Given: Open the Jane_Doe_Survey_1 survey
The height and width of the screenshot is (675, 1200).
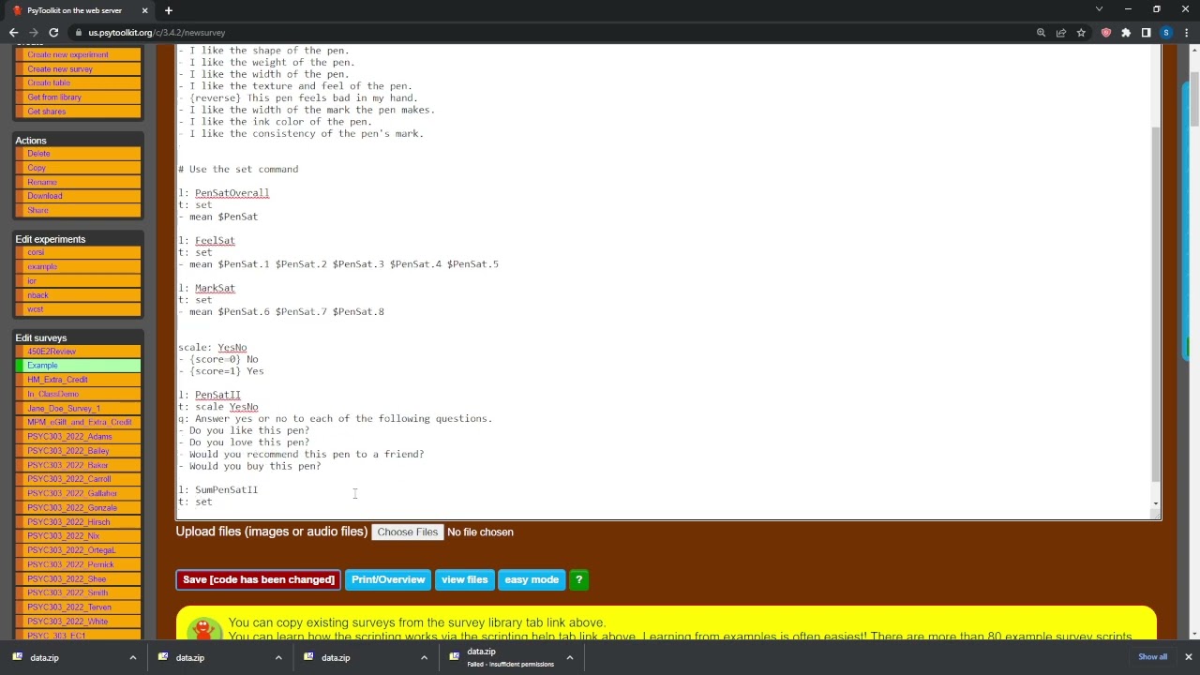Looking at the screenshot, I should point(64,408).
